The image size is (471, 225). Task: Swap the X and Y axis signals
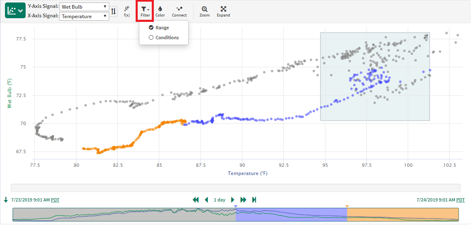(x=114, y=11)
